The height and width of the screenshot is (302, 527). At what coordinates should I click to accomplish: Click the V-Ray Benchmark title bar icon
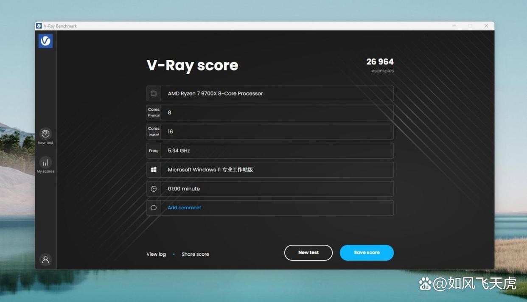coord(39,26)
